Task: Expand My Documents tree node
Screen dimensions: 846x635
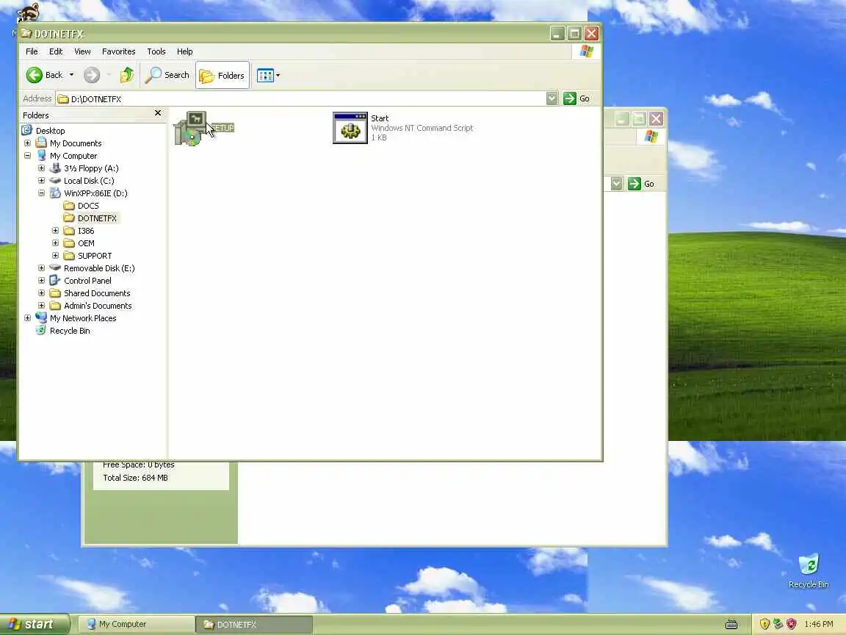Action: pyautogui.click(x=27, y=143)
